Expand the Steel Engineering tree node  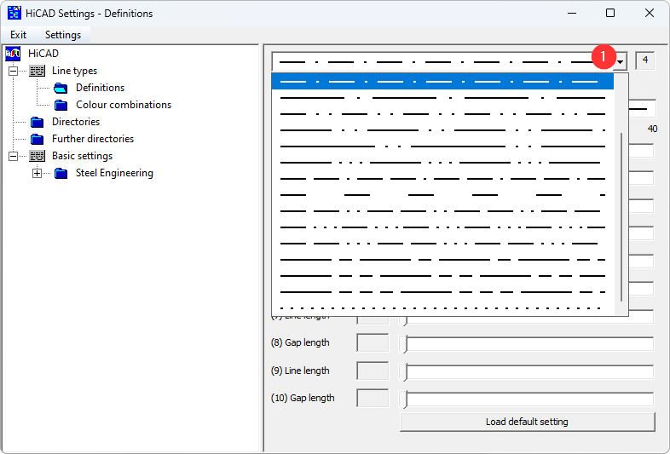pos(38,174)
